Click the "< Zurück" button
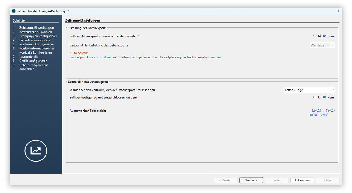 click(226, 180)
